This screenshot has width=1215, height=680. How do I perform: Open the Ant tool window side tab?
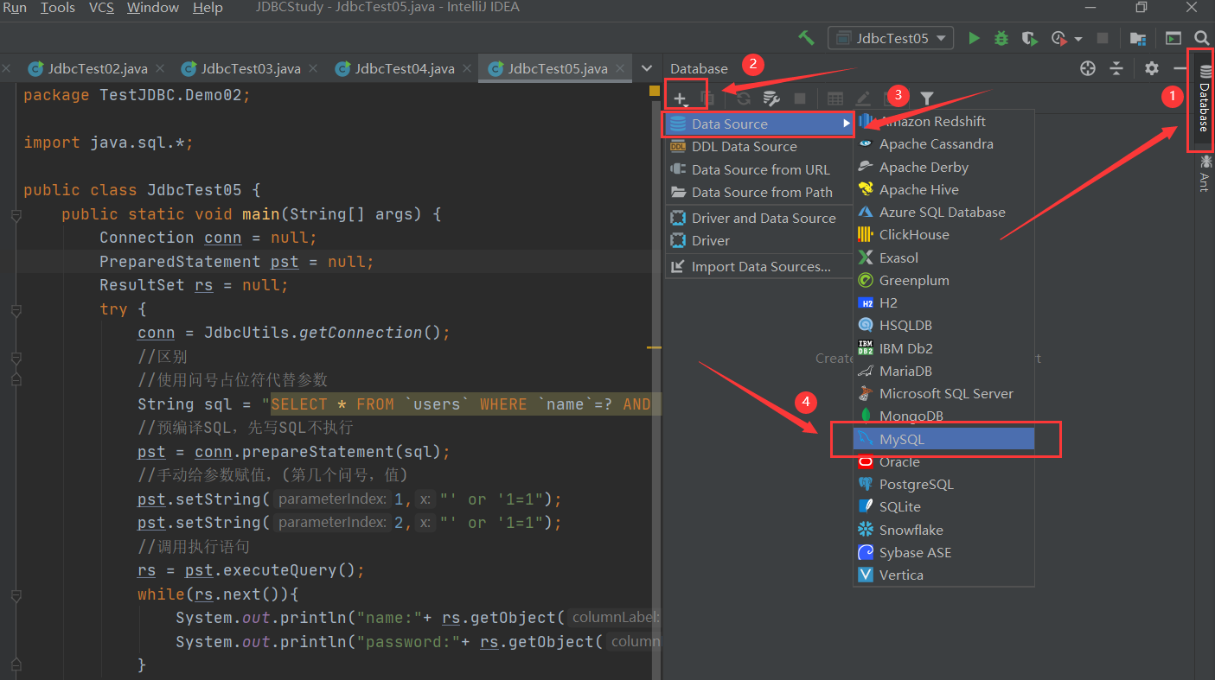[1203, 173]
